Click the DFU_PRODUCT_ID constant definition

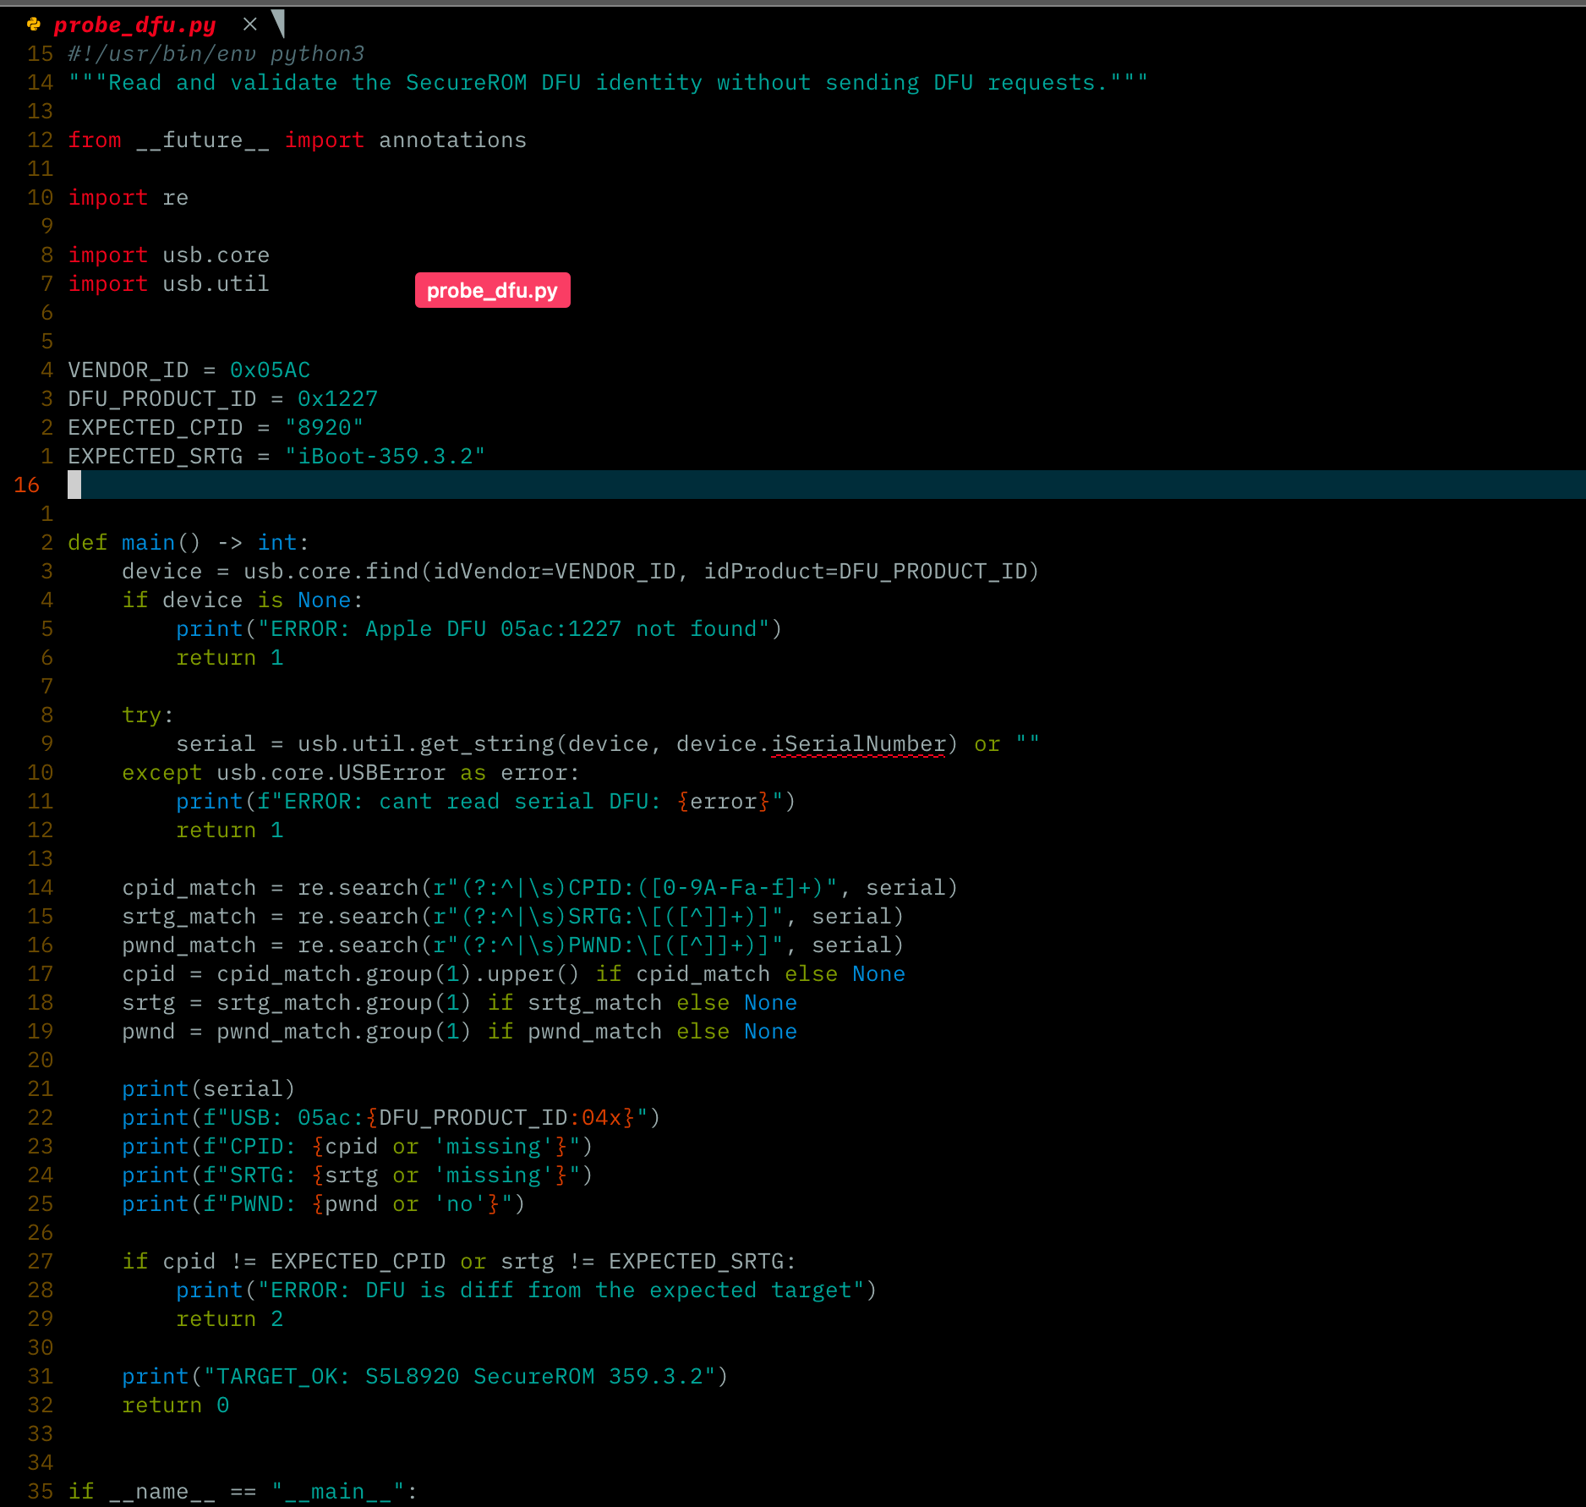222,399
